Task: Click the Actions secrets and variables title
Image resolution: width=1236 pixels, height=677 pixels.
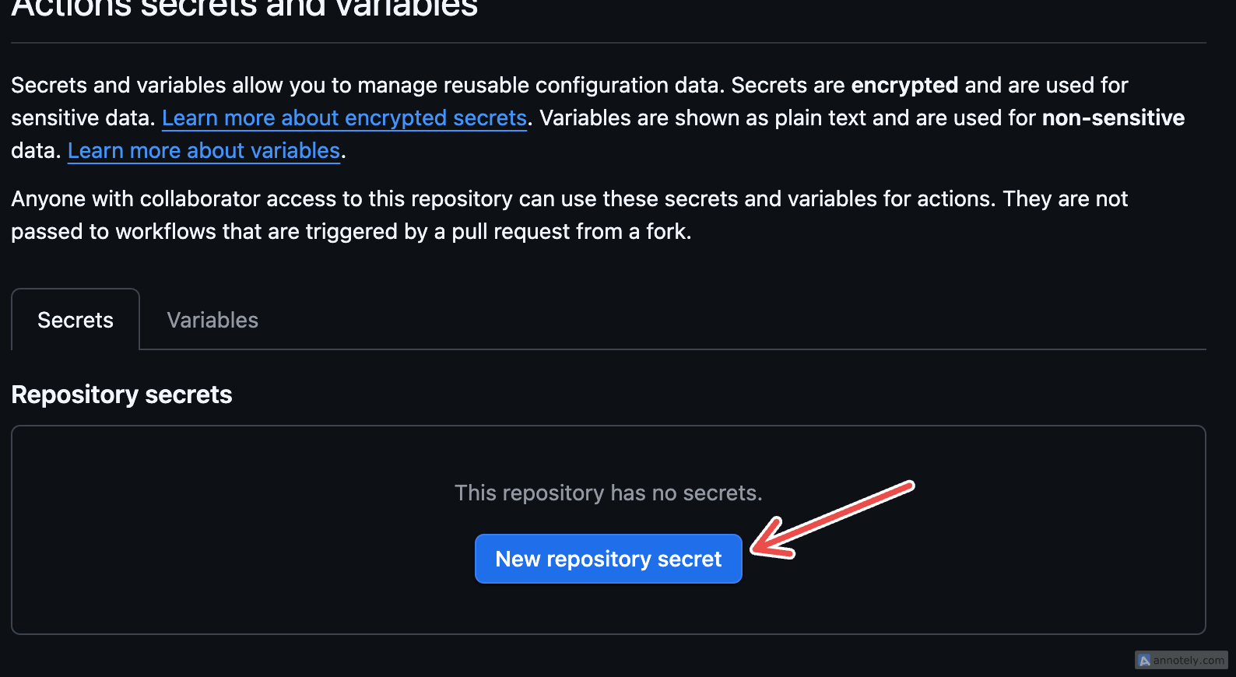Action: coord(244,8)
